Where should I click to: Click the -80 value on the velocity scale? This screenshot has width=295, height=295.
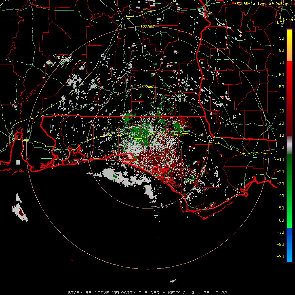280,245
